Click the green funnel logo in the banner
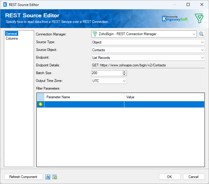 point(199,18)
